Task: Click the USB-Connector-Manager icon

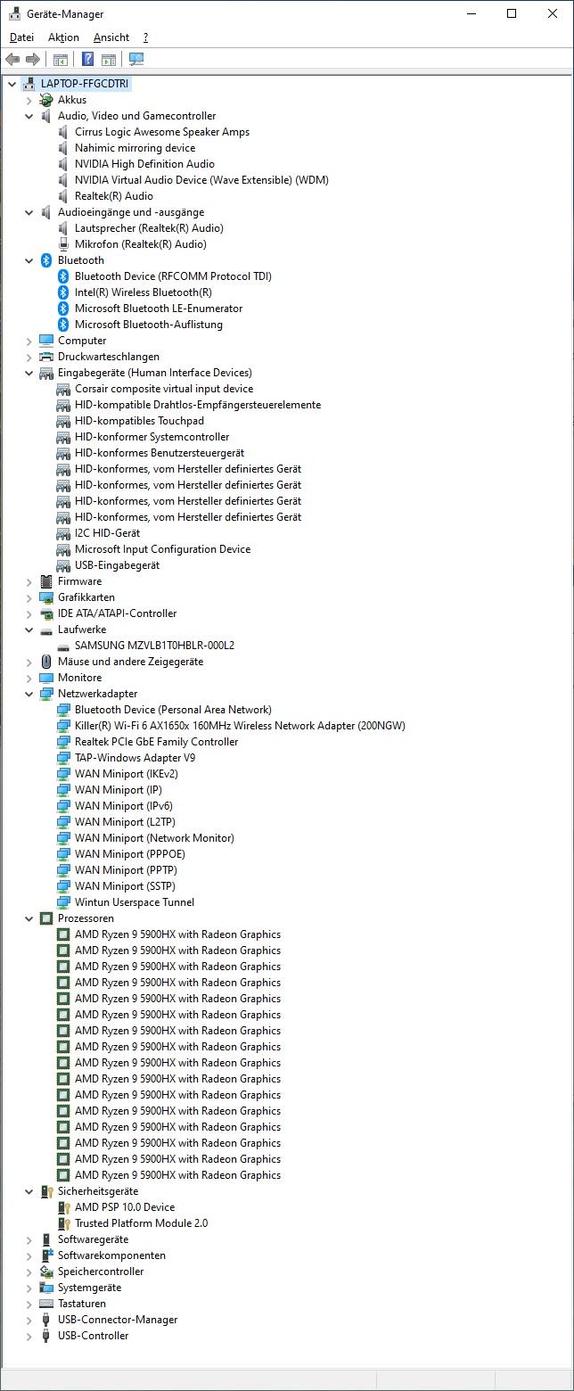Action: 46,1320
